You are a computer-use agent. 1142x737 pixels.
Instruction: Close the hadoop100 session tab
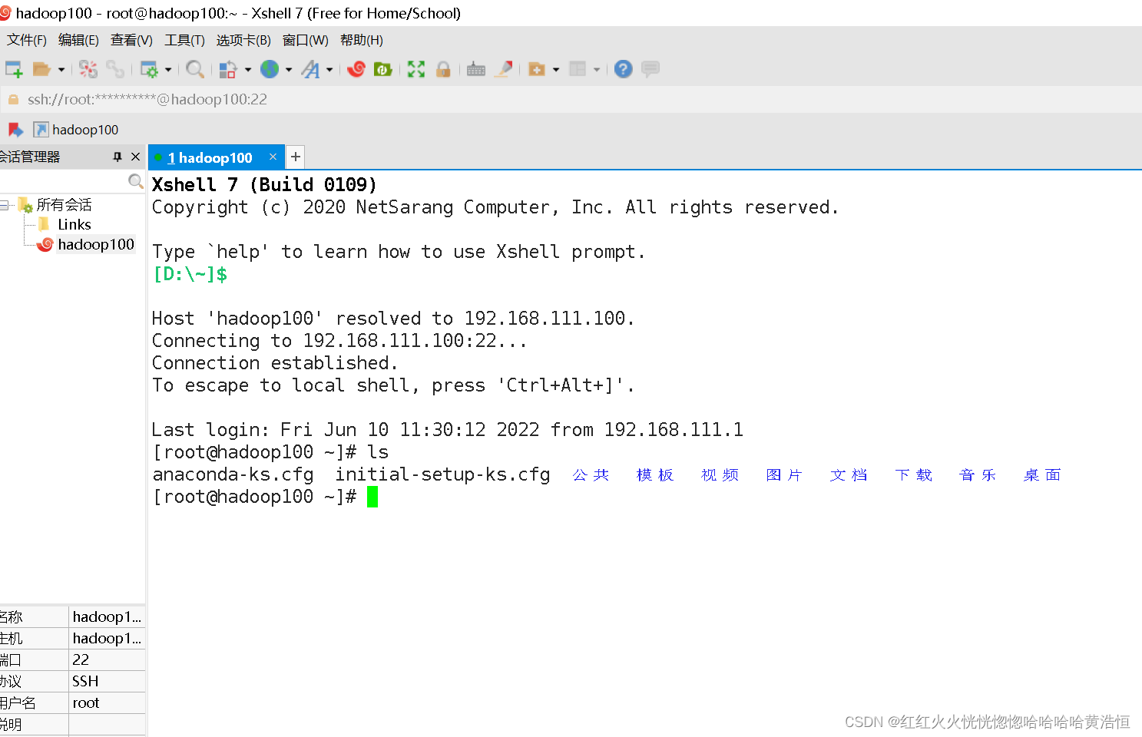(273, 157)
